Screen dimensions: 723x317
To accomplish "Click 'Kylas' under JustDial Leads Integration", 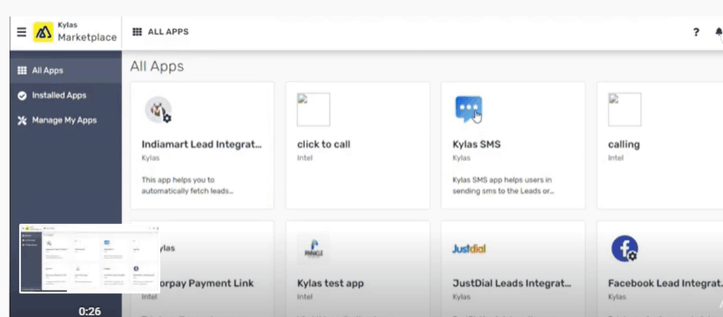I will [462, 297].
